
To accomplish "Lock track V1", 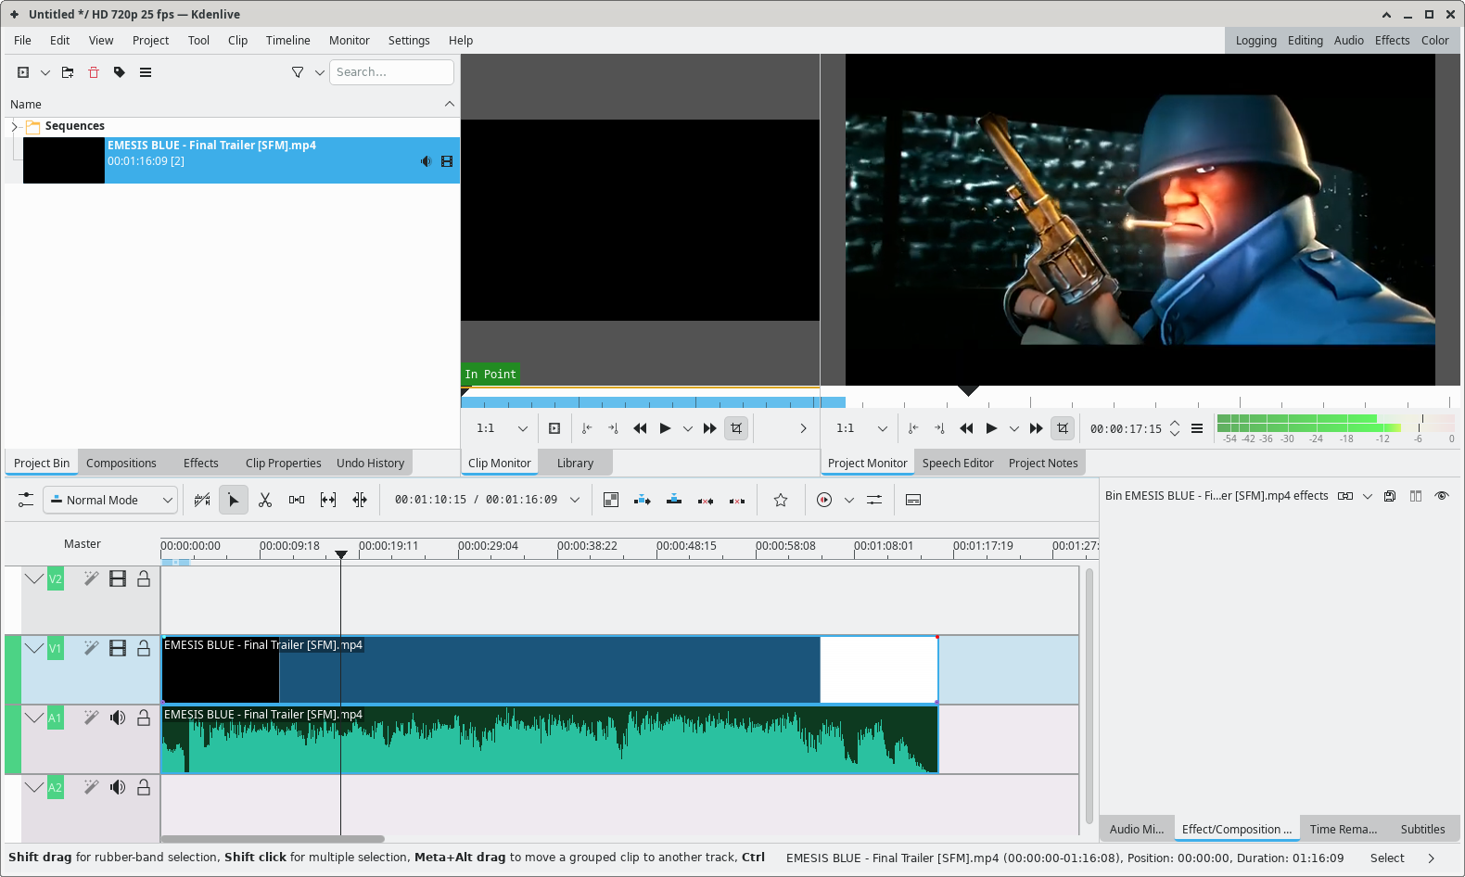I will [144, 648].
